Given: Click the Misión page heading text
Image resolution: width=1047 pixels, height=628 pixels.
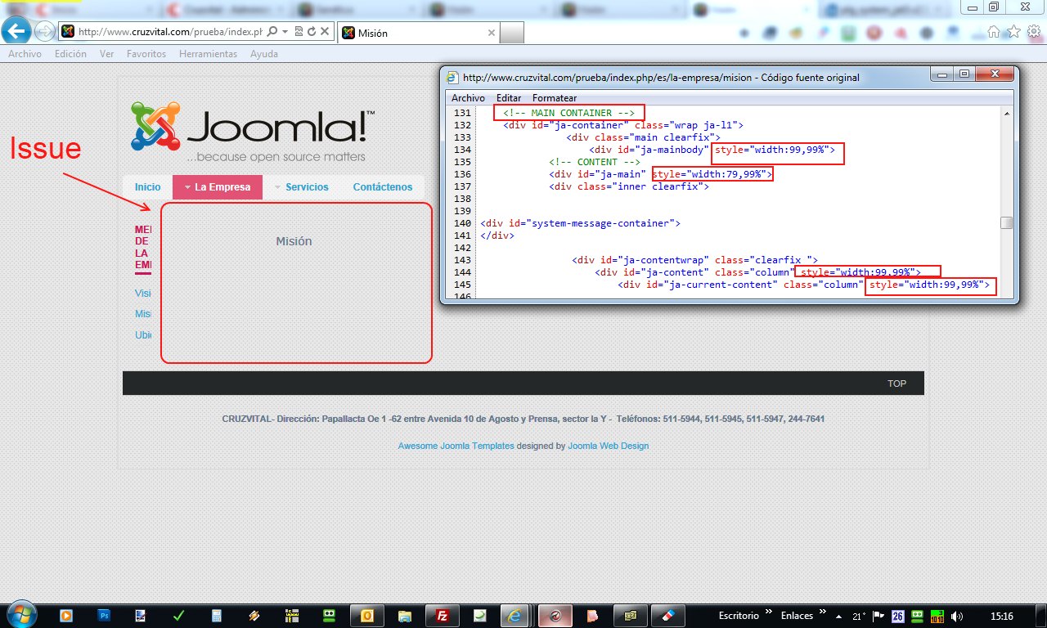Looking at the screenshot, I should 294,241.
